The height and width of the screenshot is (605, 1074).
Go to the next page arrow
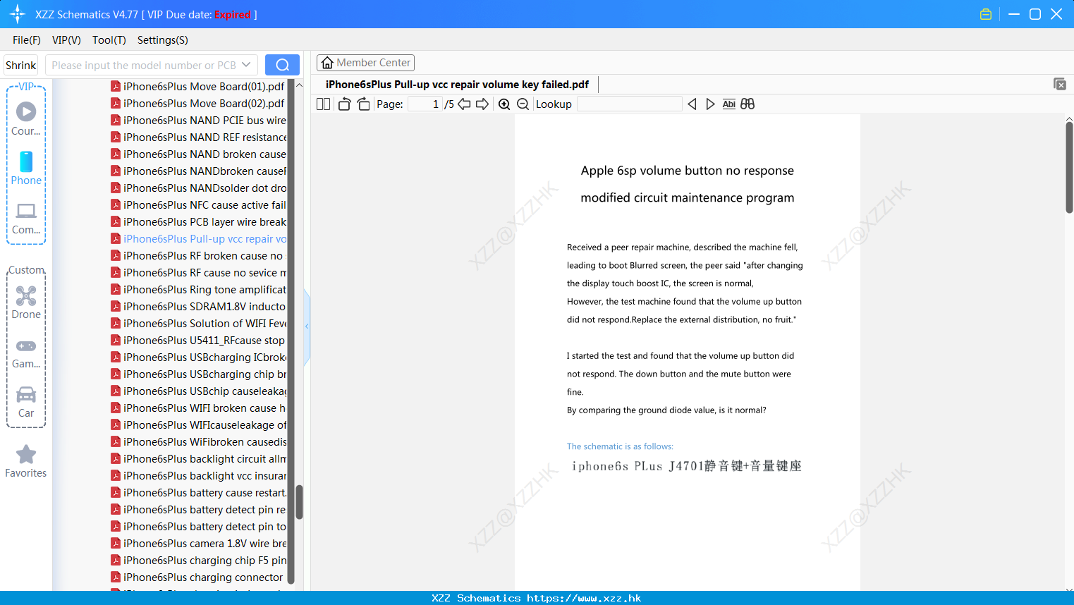tap(482, 104)
